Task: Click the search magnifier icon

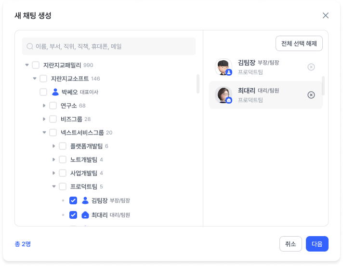Action: tap(30, 47)
